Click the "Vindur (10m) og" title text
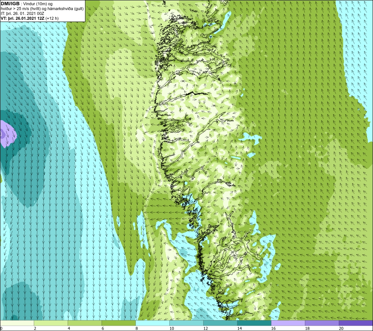This screenshot has height=331, width=373. 38,4
